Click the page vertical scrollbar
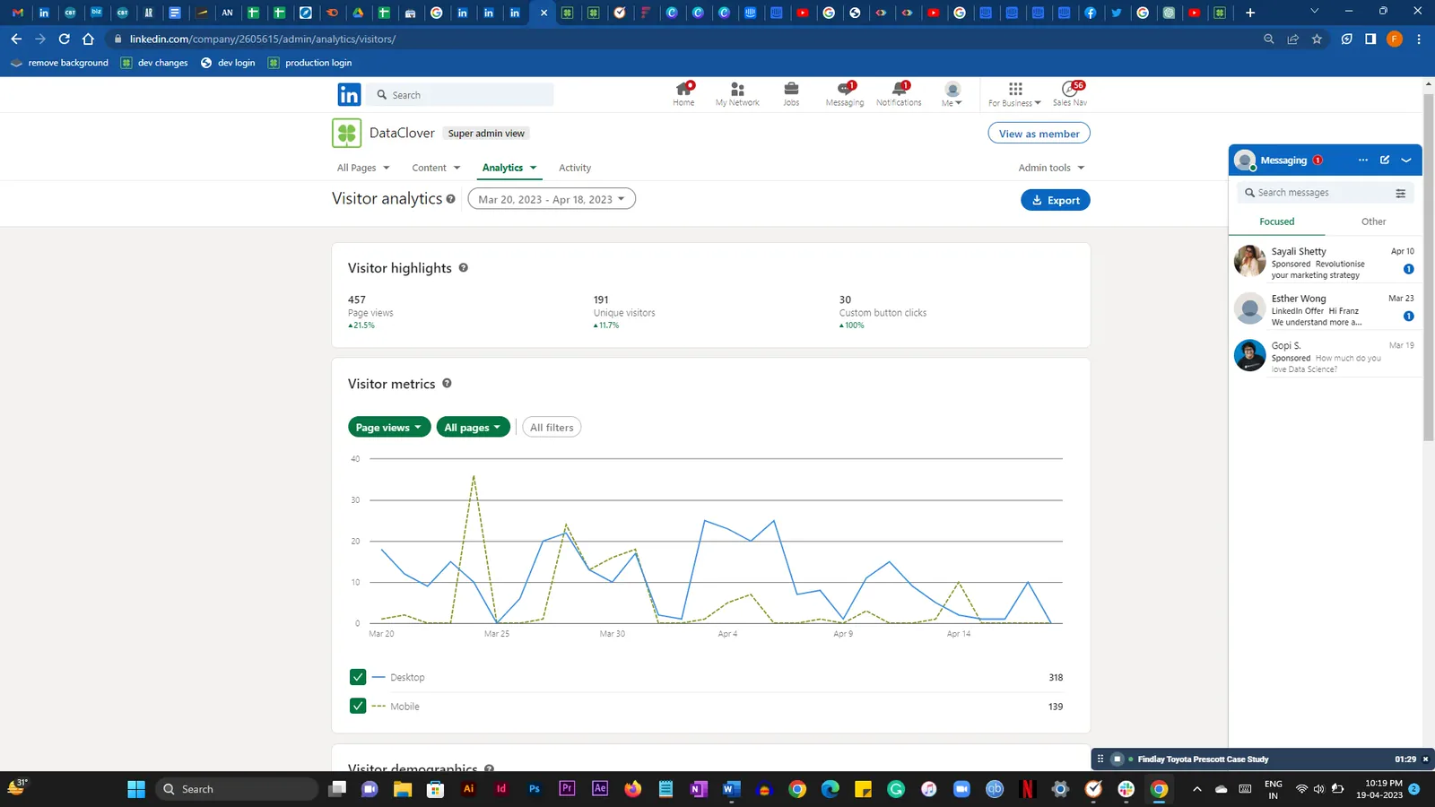The image size is (1435, 807). 1429,266
